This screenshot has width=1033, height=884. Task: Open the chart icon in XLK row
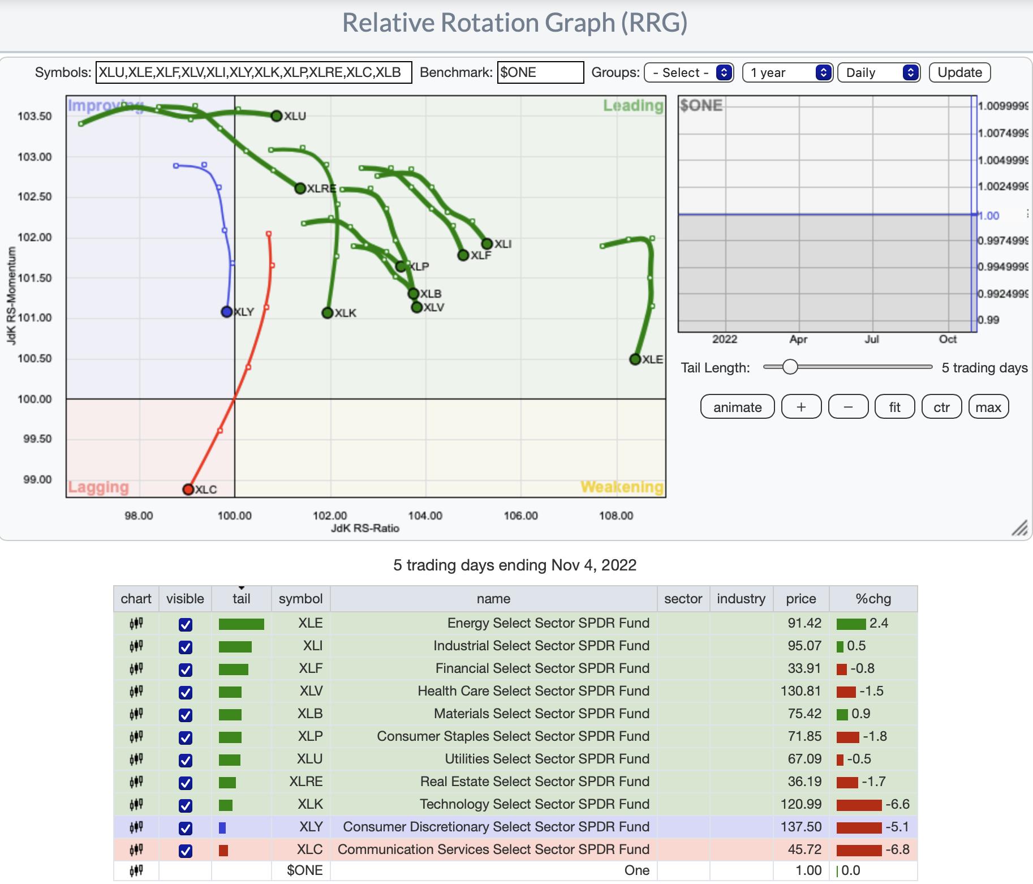(x=136, y=805)
